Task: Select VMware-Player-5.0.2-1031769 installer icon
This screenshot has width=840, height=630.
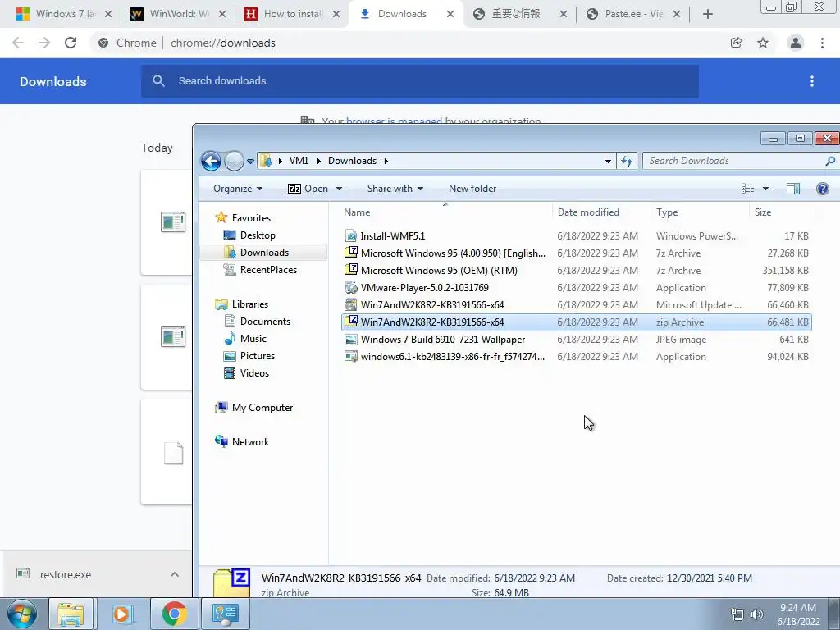Action: [351, 288]
